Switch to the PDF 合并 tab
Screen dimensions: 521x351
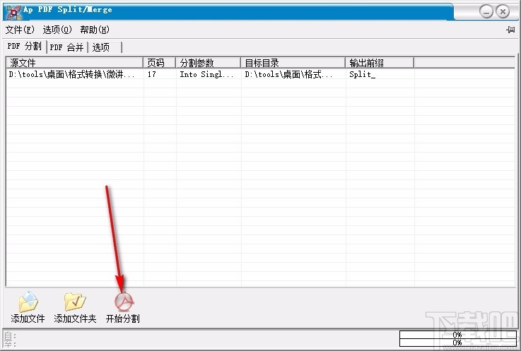tap(66, 47)
